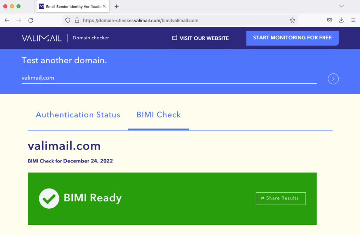The height and width of the screenshot is (236, 360).
Task: Click the 'BIMI Ready' status text
Action: (x=92, y=198)
